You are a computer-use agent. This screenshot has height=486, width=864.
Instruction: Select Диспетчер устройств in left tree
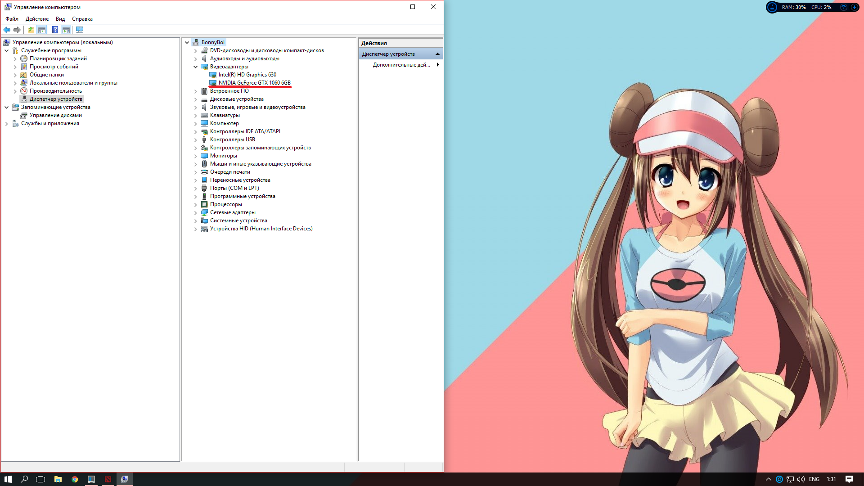[x=56, y=99]
